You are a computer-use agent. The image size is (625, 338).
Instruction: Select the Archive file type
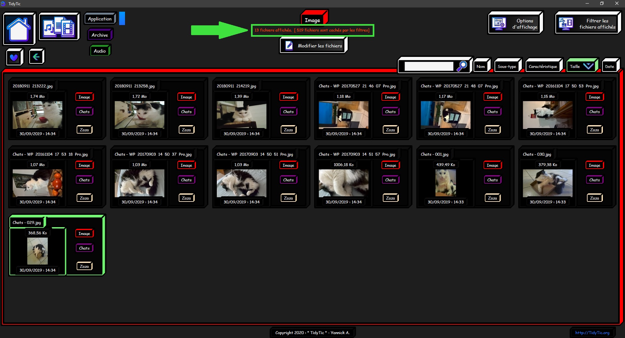click(100, 35)
